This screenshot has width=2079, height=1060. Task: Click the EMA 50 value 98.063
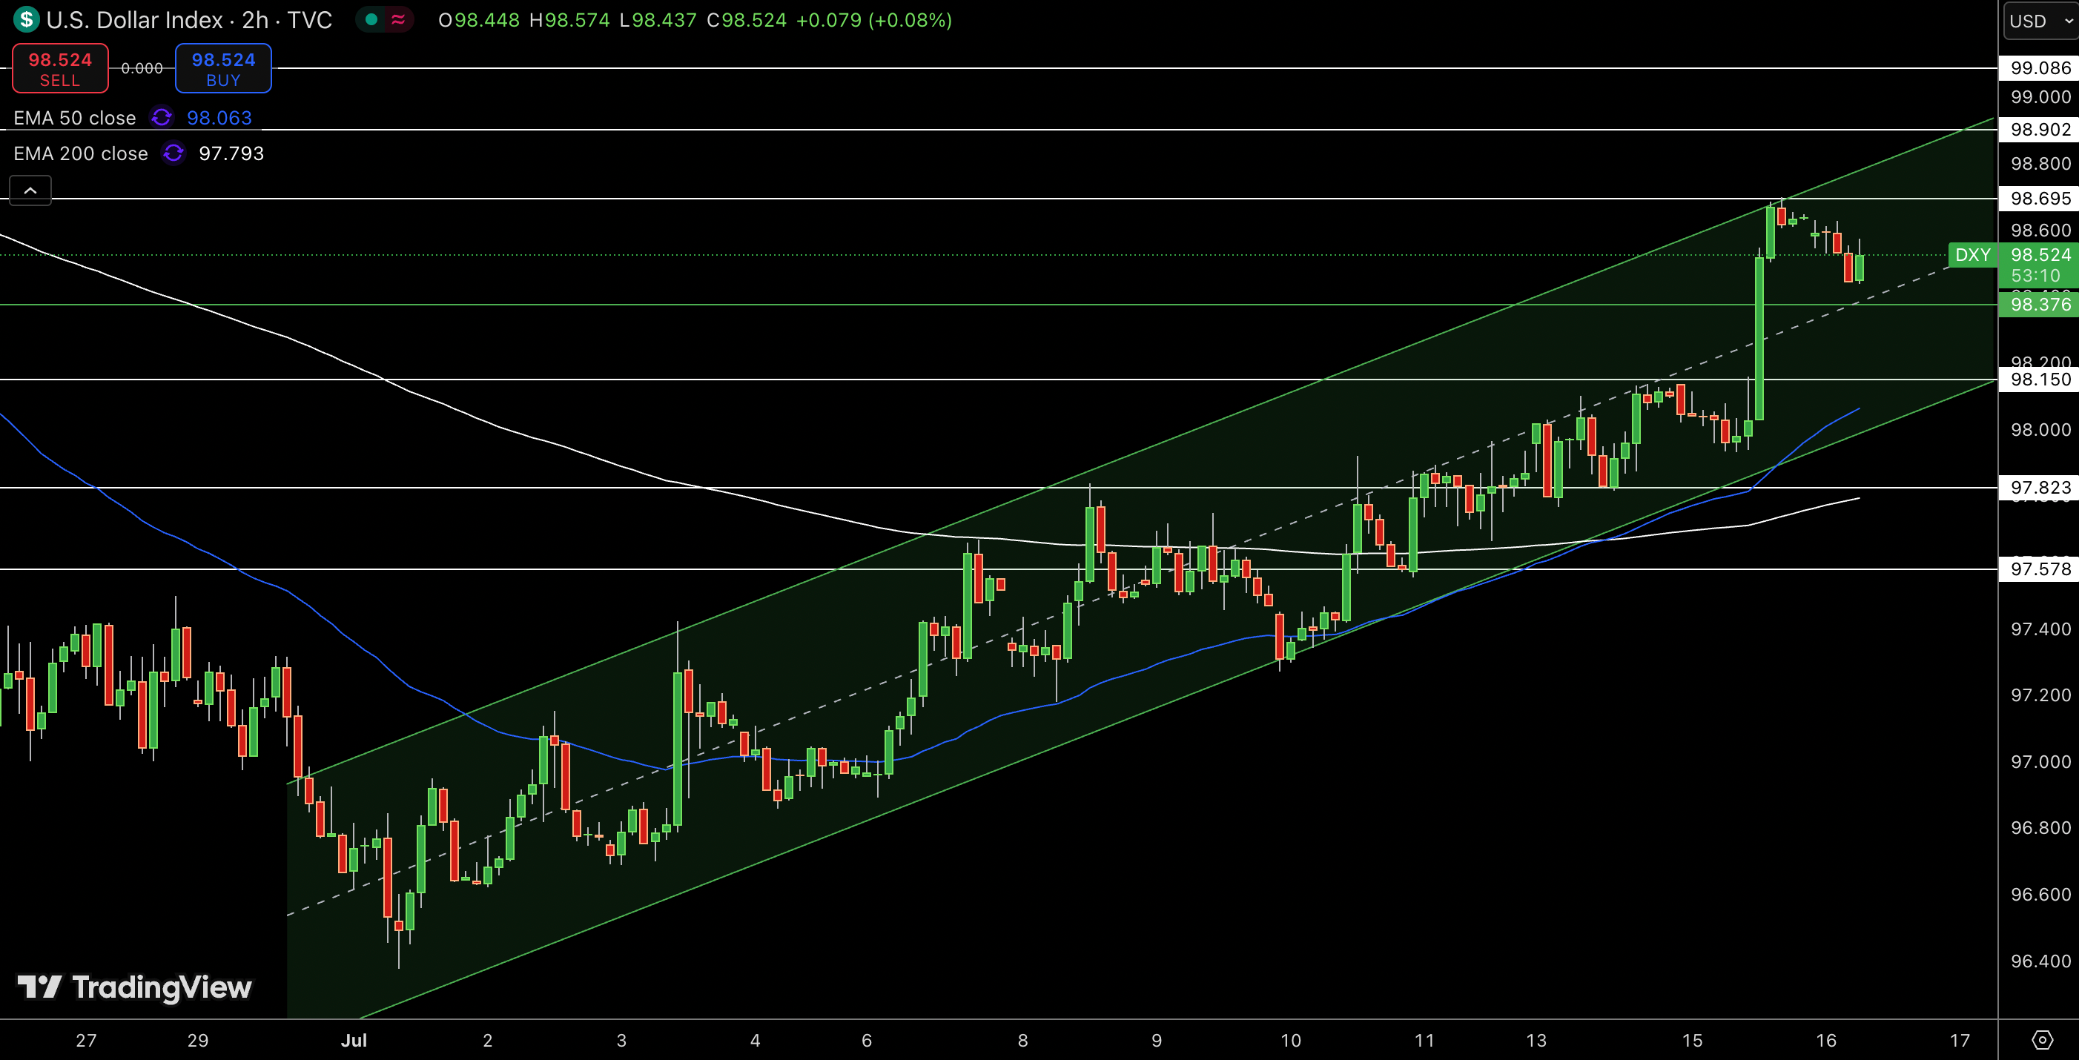219,118
